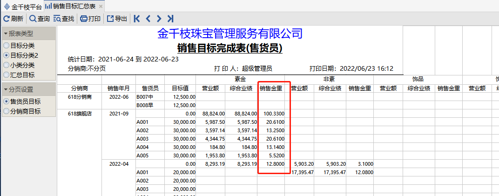Click the 618分销商 cell

(80, 97)
